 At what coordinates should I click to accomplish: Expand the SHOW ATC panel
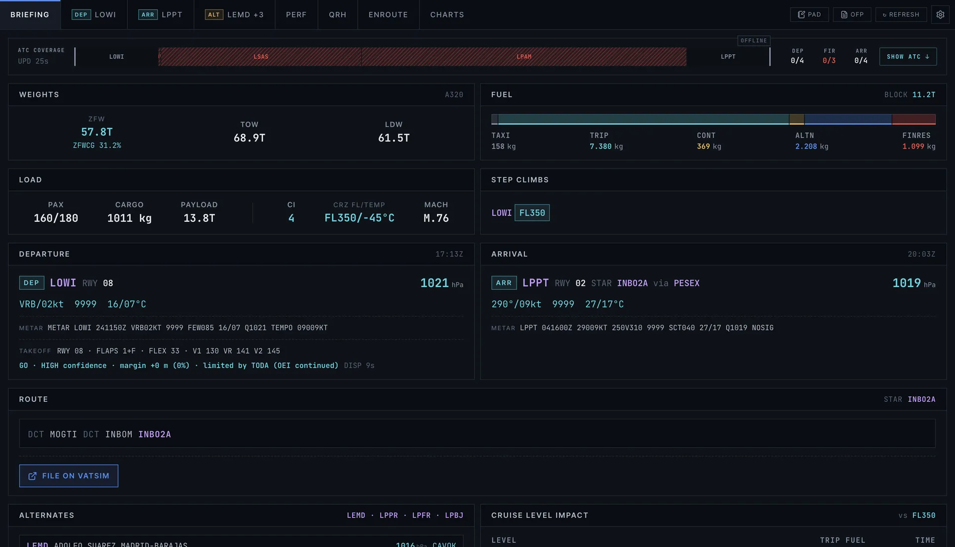click(908, 57)
